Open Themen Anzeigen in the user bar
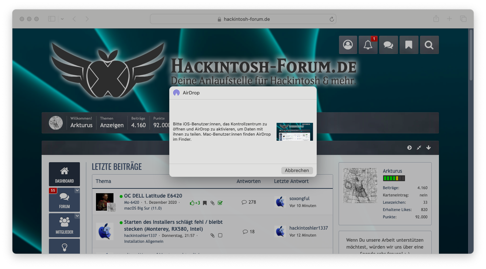486x269 pixels. click(112, 122)
